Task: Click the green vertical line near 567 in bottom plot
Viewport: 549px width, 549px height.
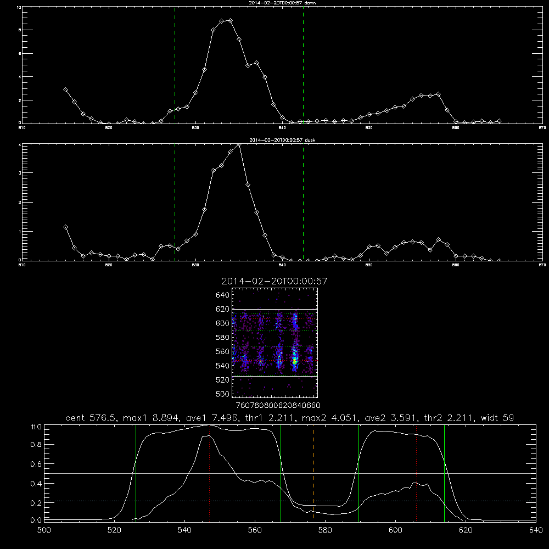Action: [281, 473]
